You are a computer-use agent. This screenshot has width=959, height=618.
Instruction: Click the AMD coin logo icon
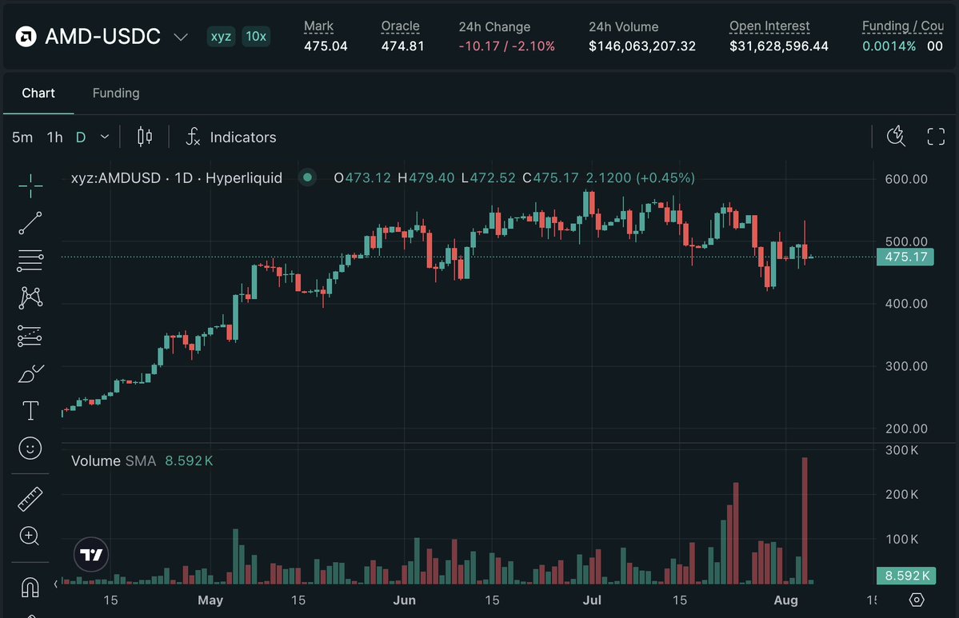pos(26,37)
